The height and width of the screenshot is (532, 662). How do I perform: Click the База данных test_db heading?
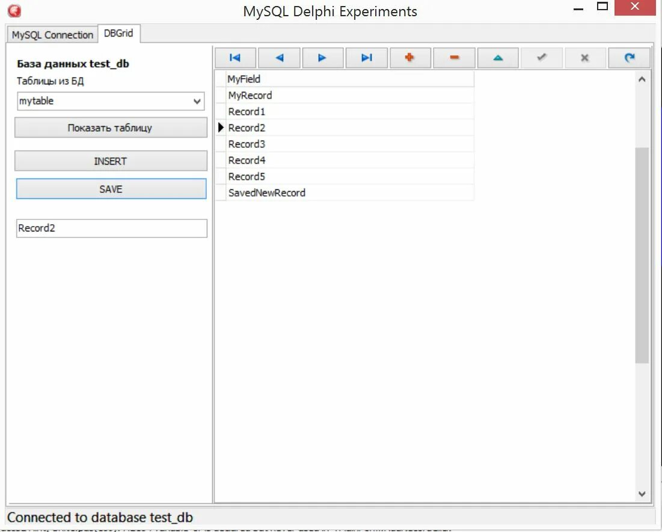click(73, 64)
